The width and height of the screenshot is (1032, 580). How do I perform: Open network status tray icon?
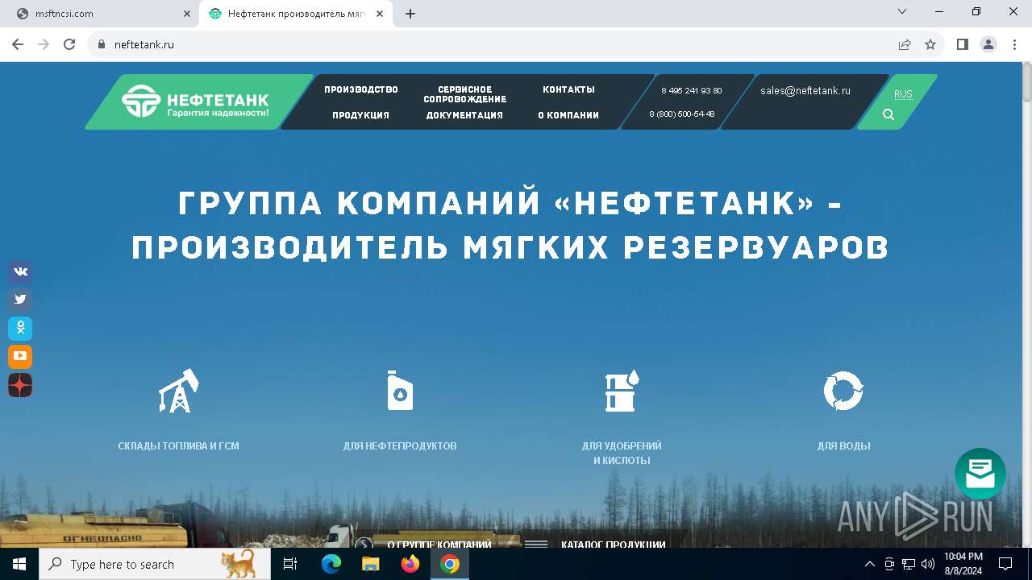pyautogui.click(x=909, y=565)
